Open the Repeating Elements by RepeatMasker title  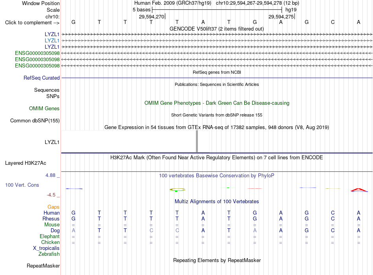point(217,260)
